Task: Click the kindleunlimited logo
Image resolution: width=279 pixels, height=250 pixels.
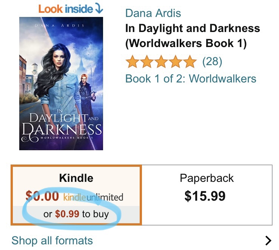Action: click(93, 197)
